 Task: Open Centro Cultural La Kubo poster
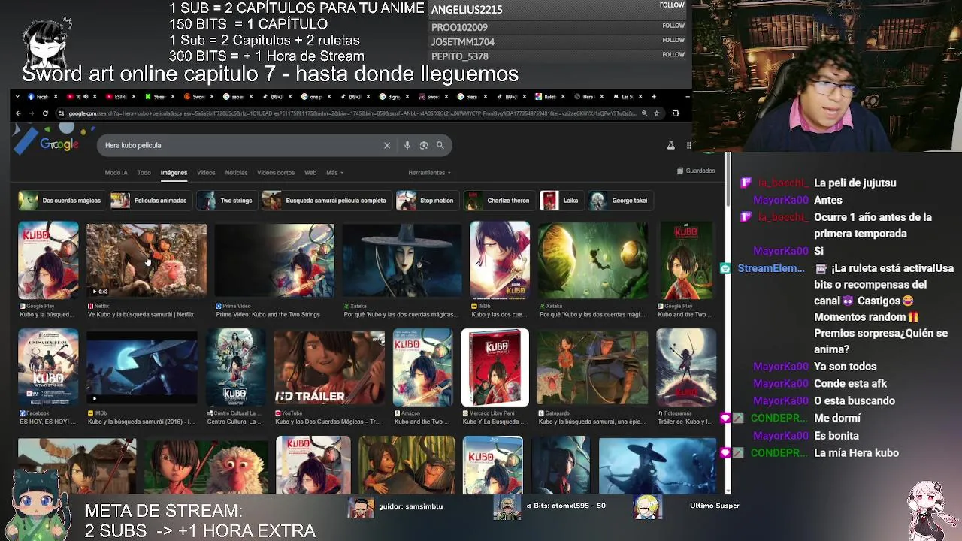pos(236,367)
